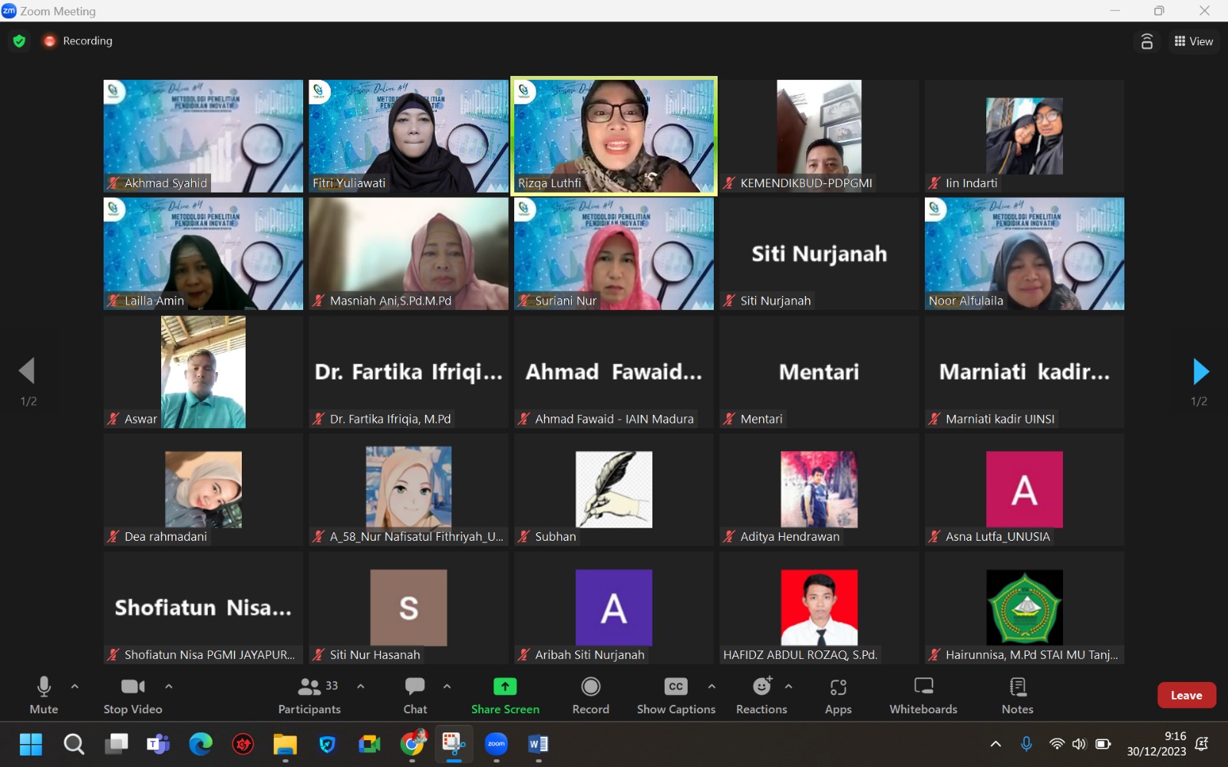Viewport: 1228px width, 767px height.
Task: Mute the microphone
Action: (44, 695)
